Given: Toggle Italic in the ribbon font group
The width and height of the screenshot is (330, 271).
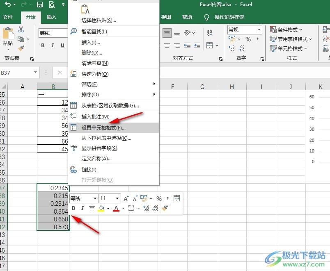Looking at the screenshot, I should click(x=53, y=46).
